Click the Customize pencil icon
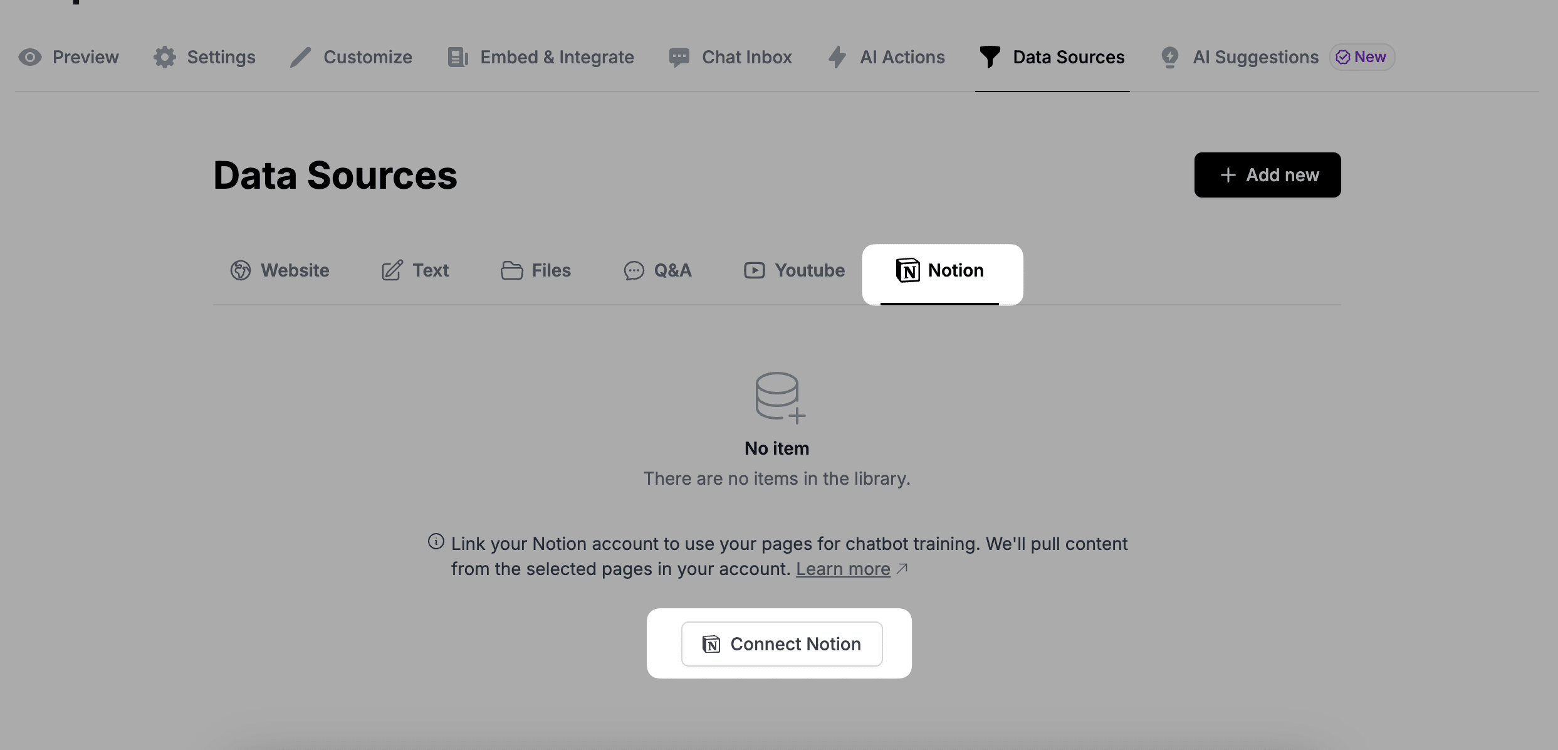Screen dimensions: 1558x750 point(300,57)
